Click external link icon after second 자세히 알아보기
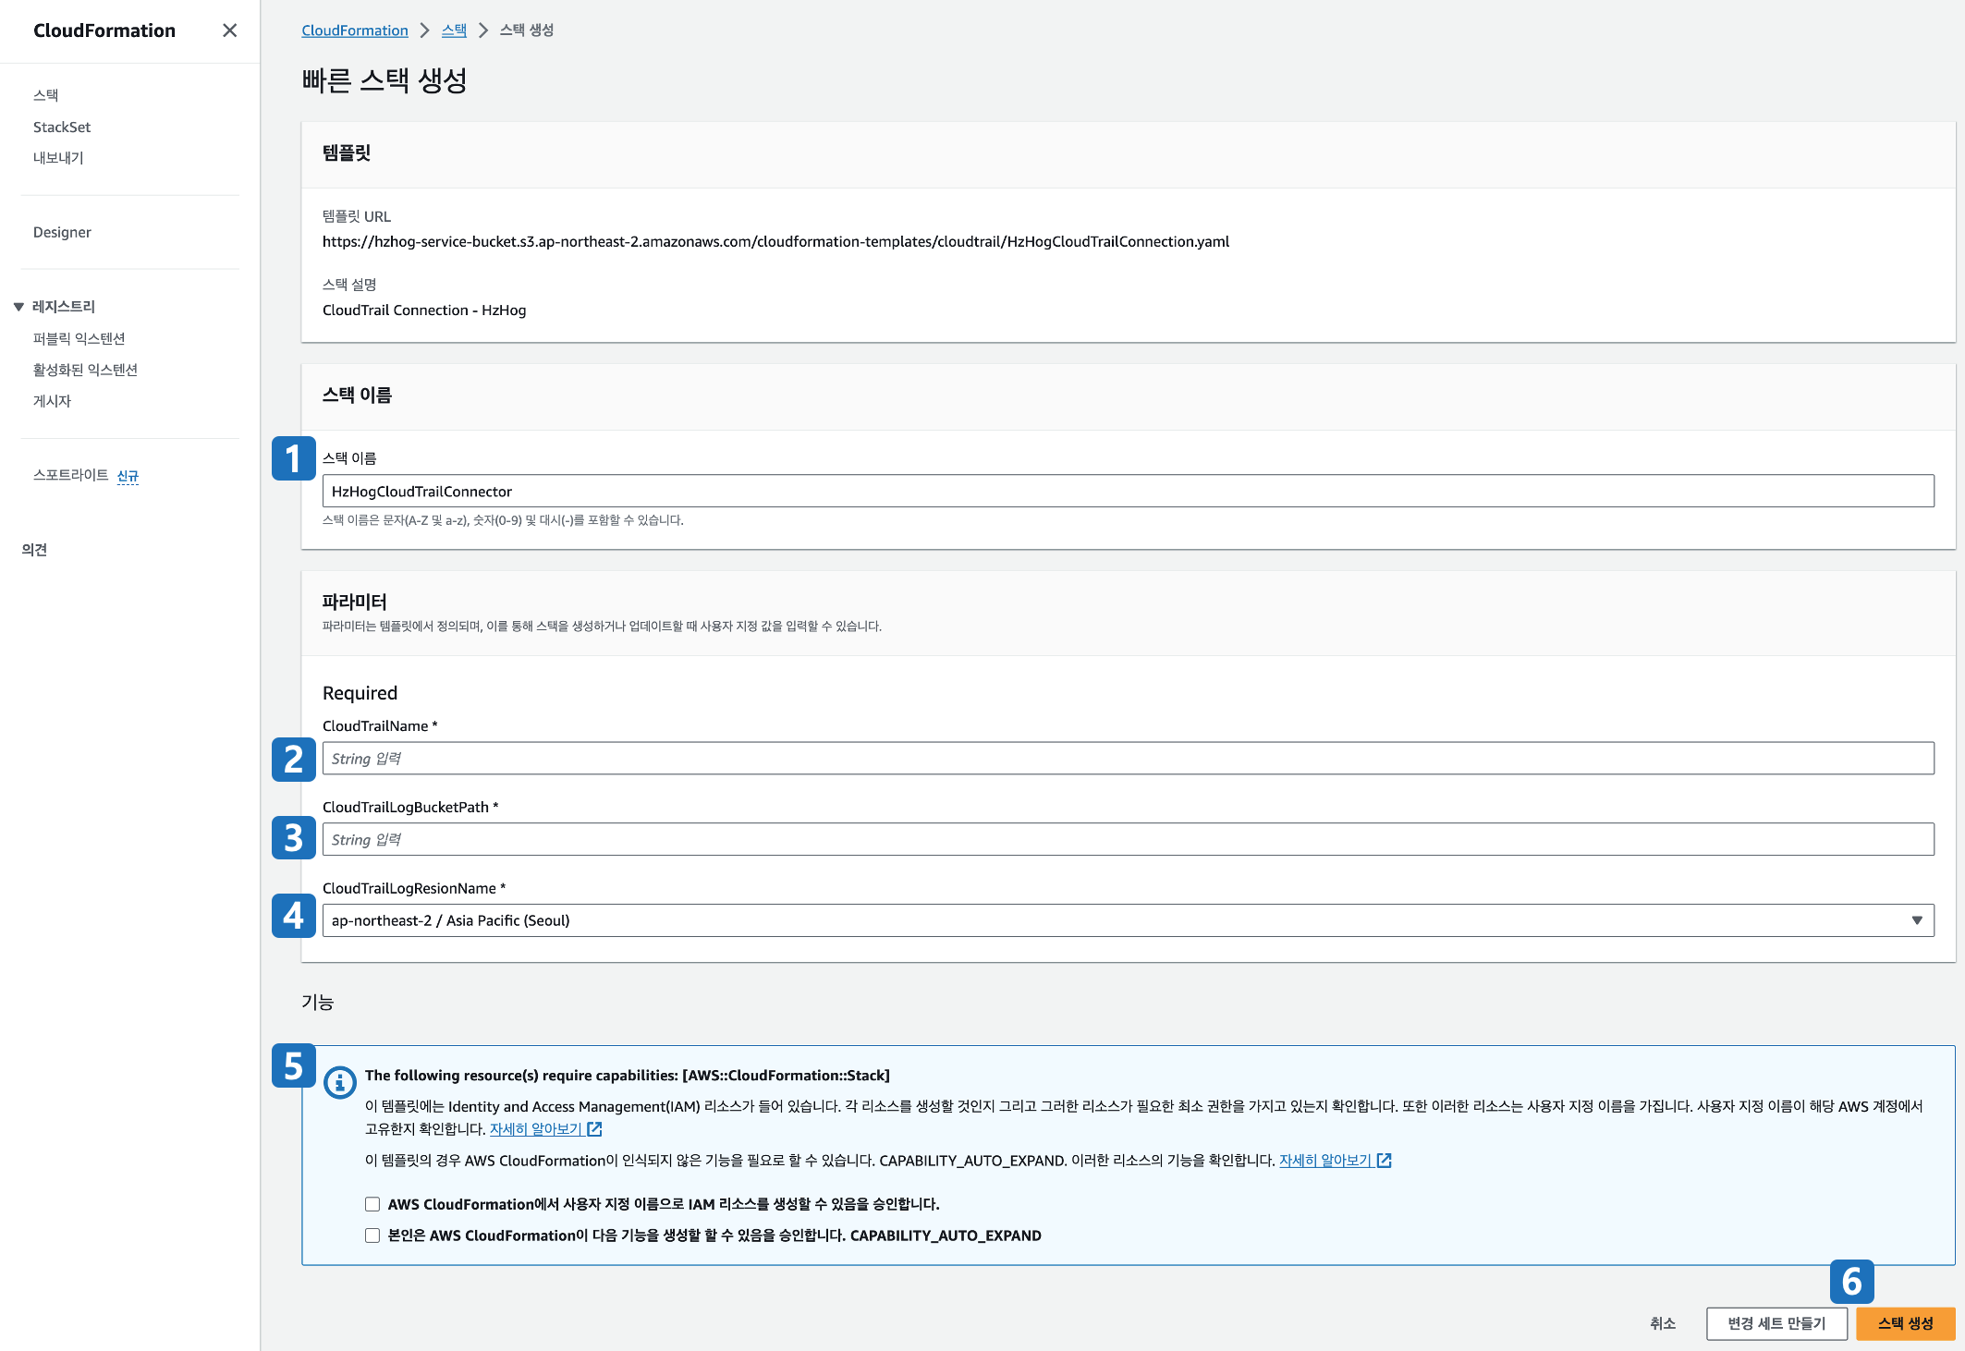This screenshot has width=1965, height=1351. pos(1385,1161)
